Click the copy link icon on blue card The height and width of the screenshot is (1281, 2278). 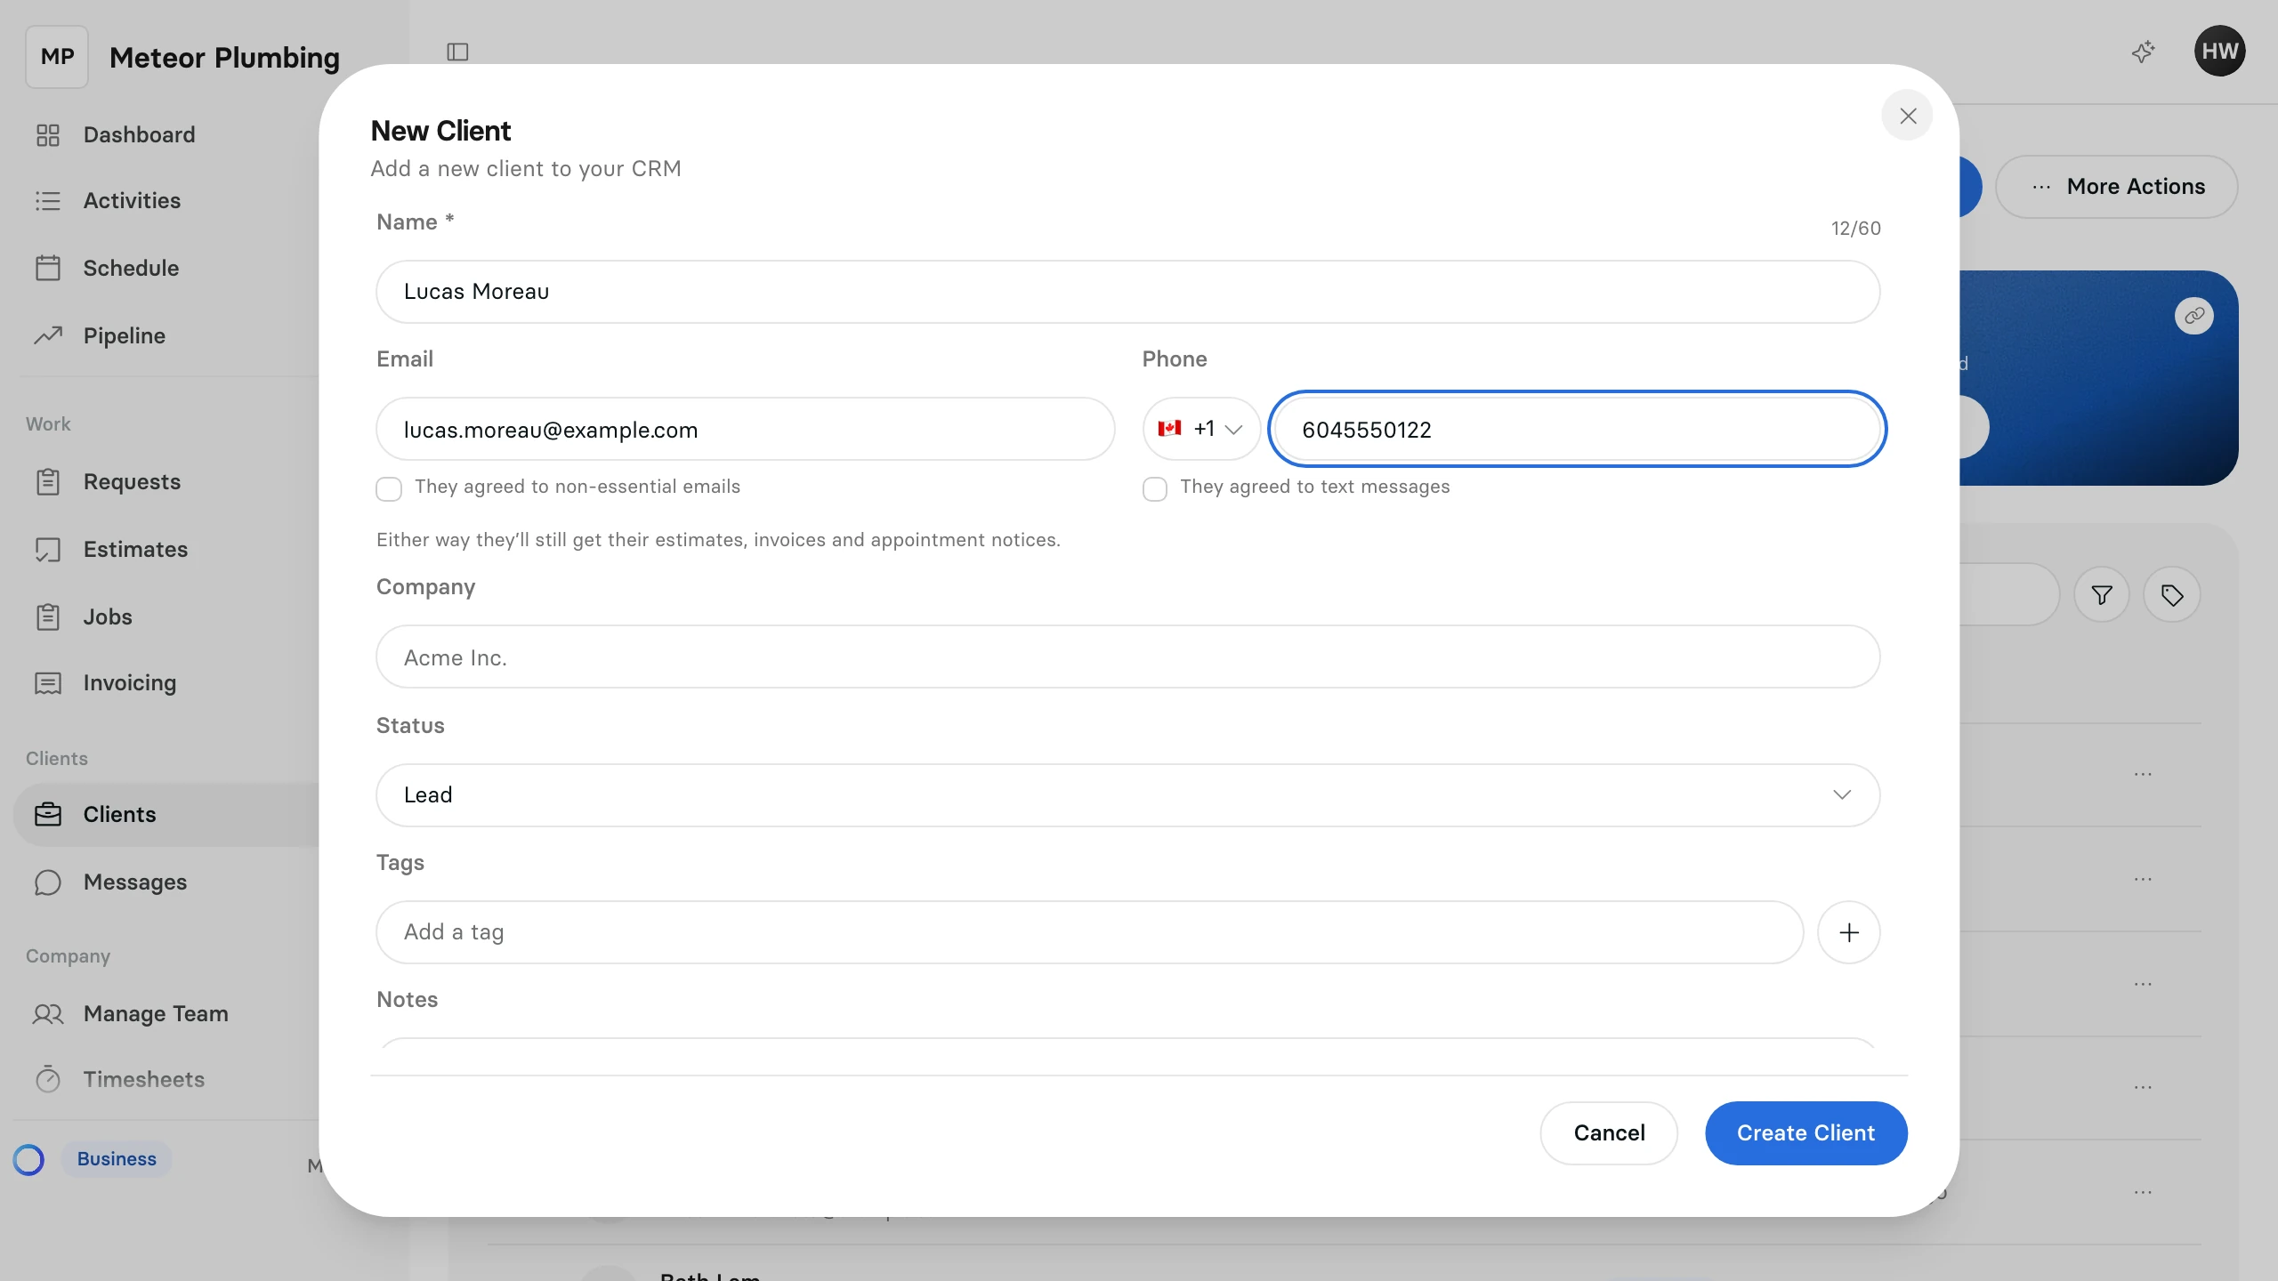click(x=2194, y=316)
